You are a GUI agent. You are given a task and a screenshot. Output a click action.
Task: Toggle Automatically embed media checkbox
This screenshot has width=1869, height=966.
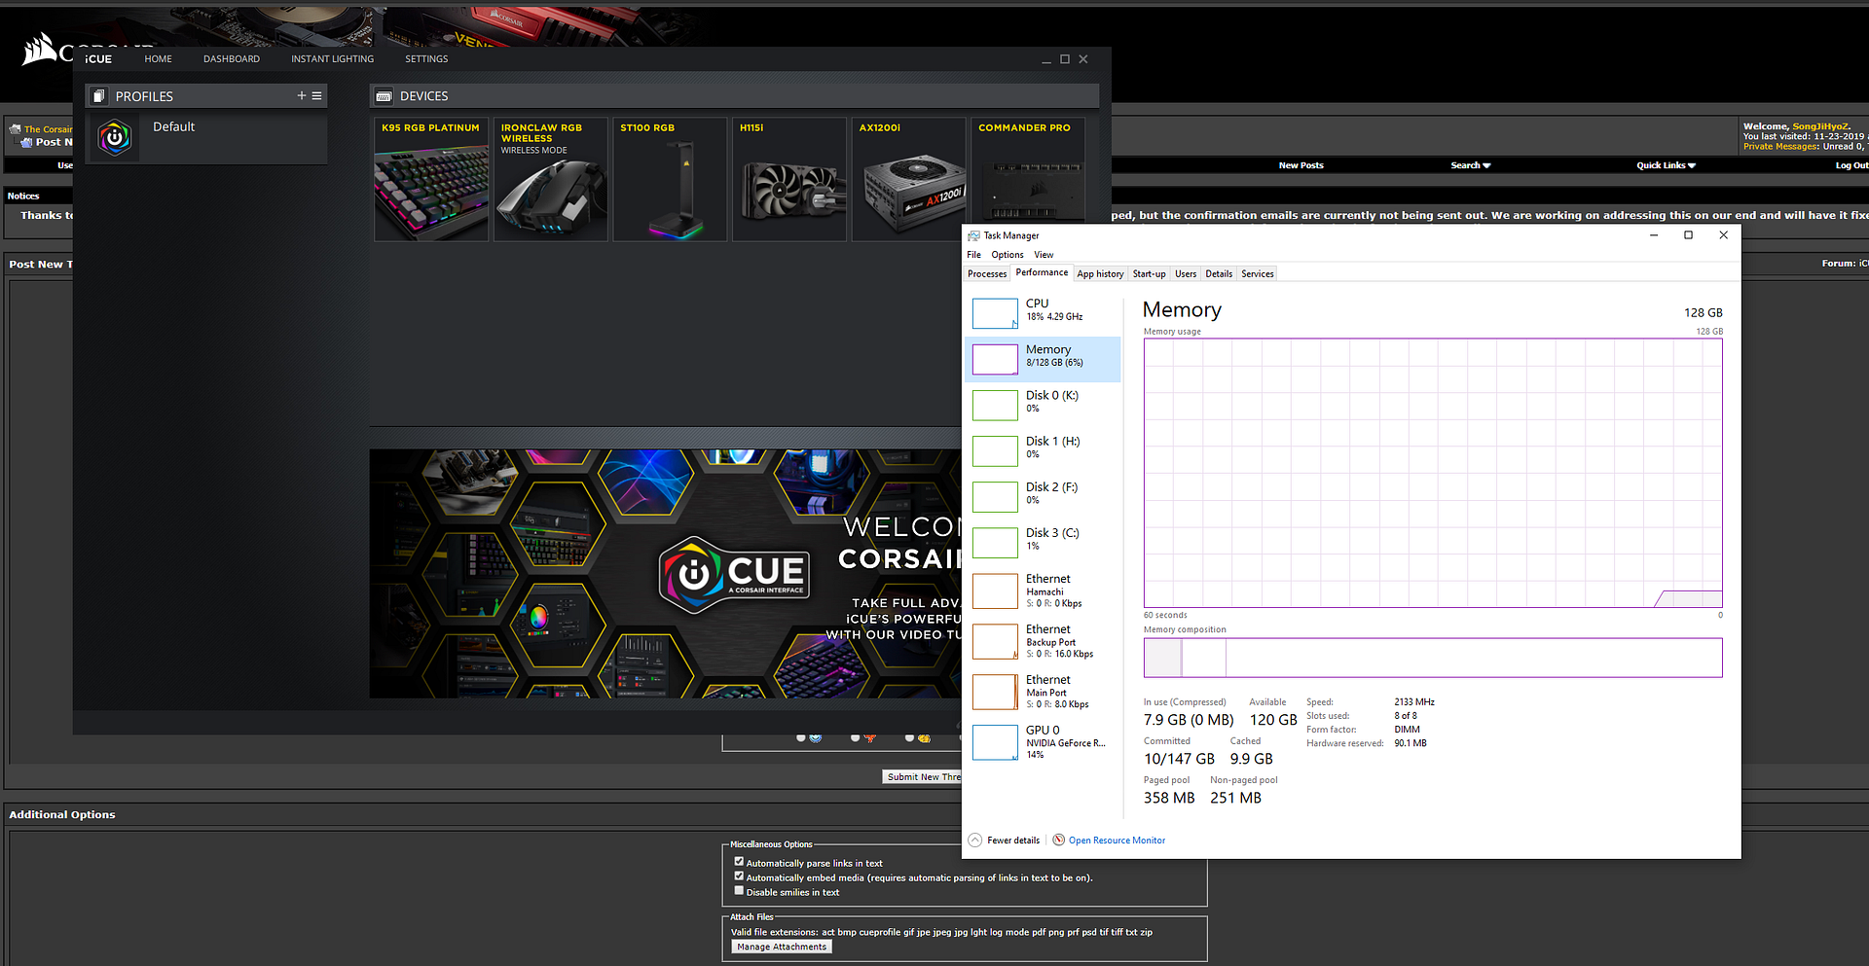[739, 876]
